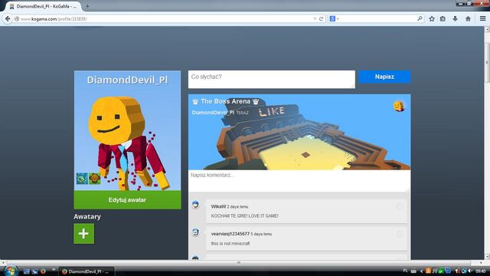Open the Firefox hamburger menu

482,18
